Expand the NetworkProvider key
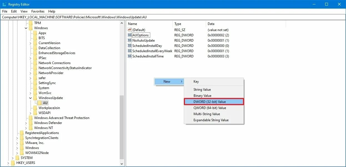Viewport: 346px width, 167px height. click(x=30, y=73)
